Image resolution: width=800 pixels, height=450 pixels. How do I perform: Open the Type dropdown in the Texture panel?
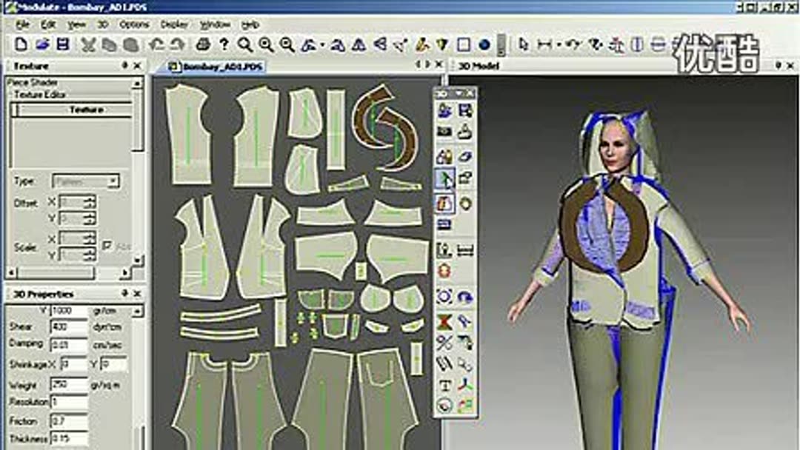[112, 181]
